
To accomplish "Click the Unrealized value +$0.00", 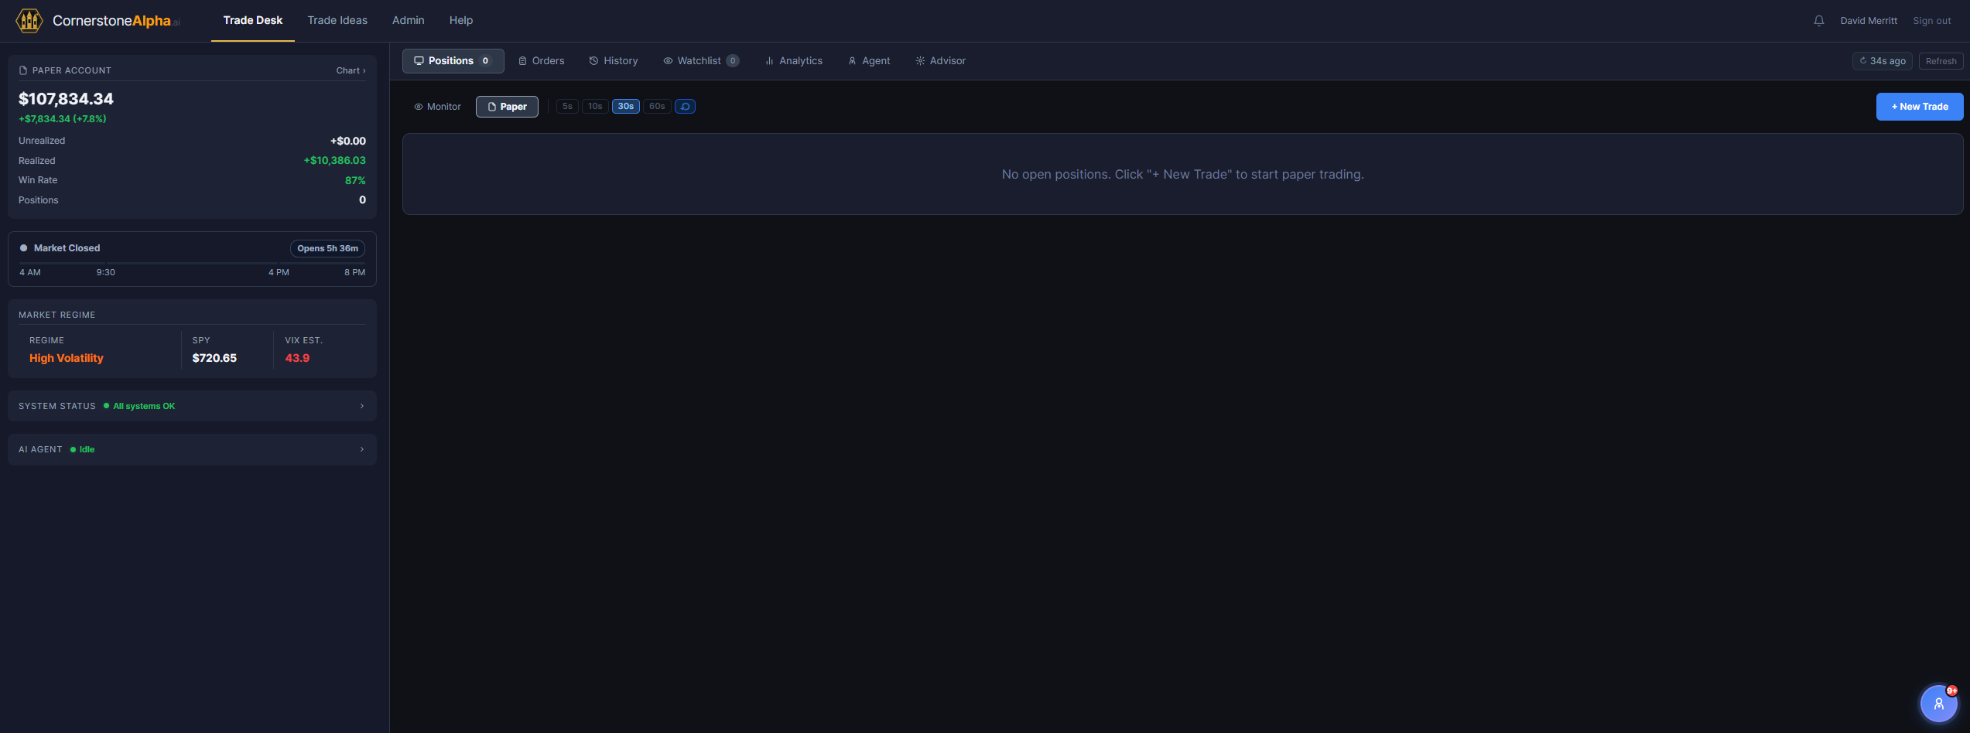I will click(347, 141).
